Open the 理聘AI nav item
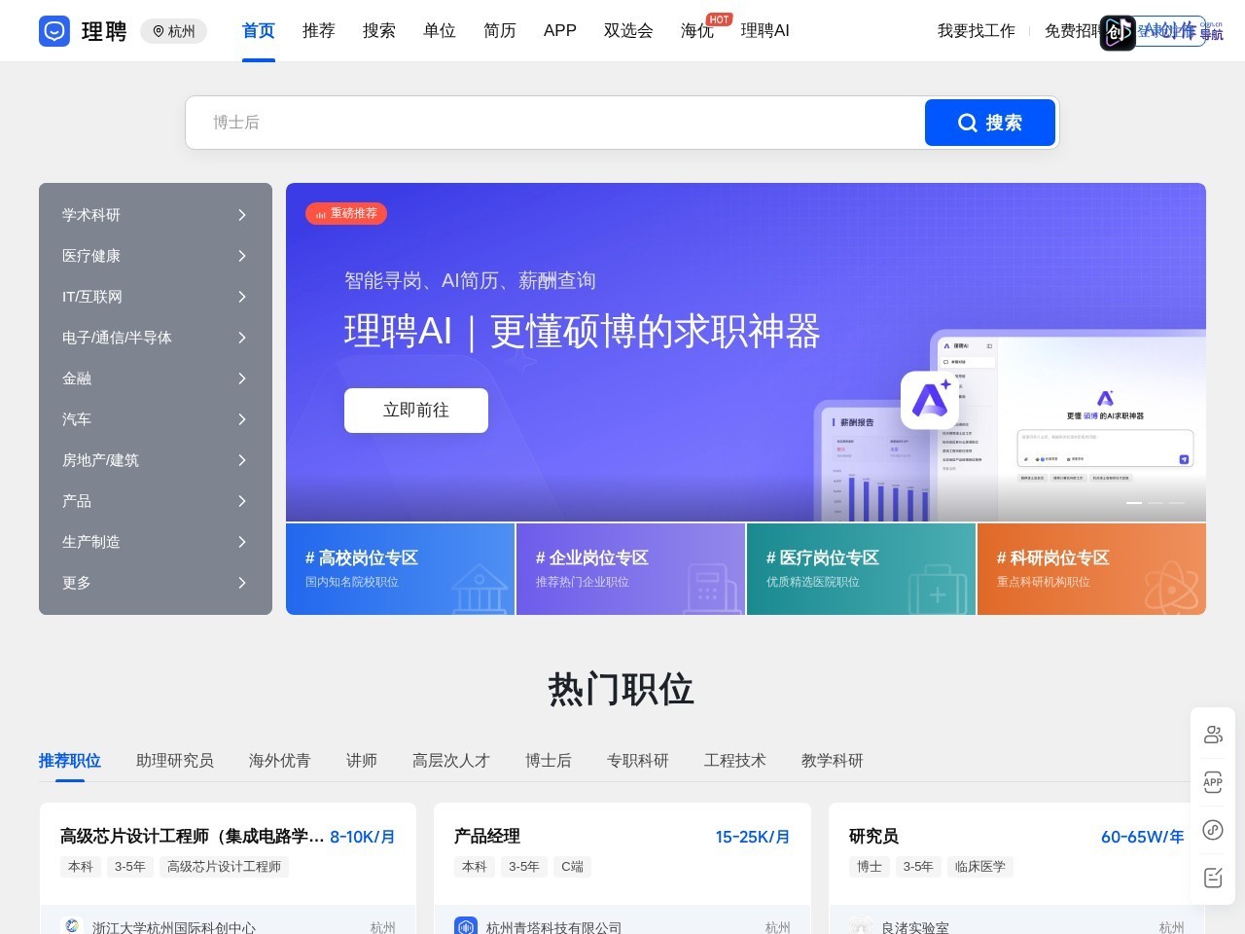The height and width of the screenshot is (934, 1245). 765,31
